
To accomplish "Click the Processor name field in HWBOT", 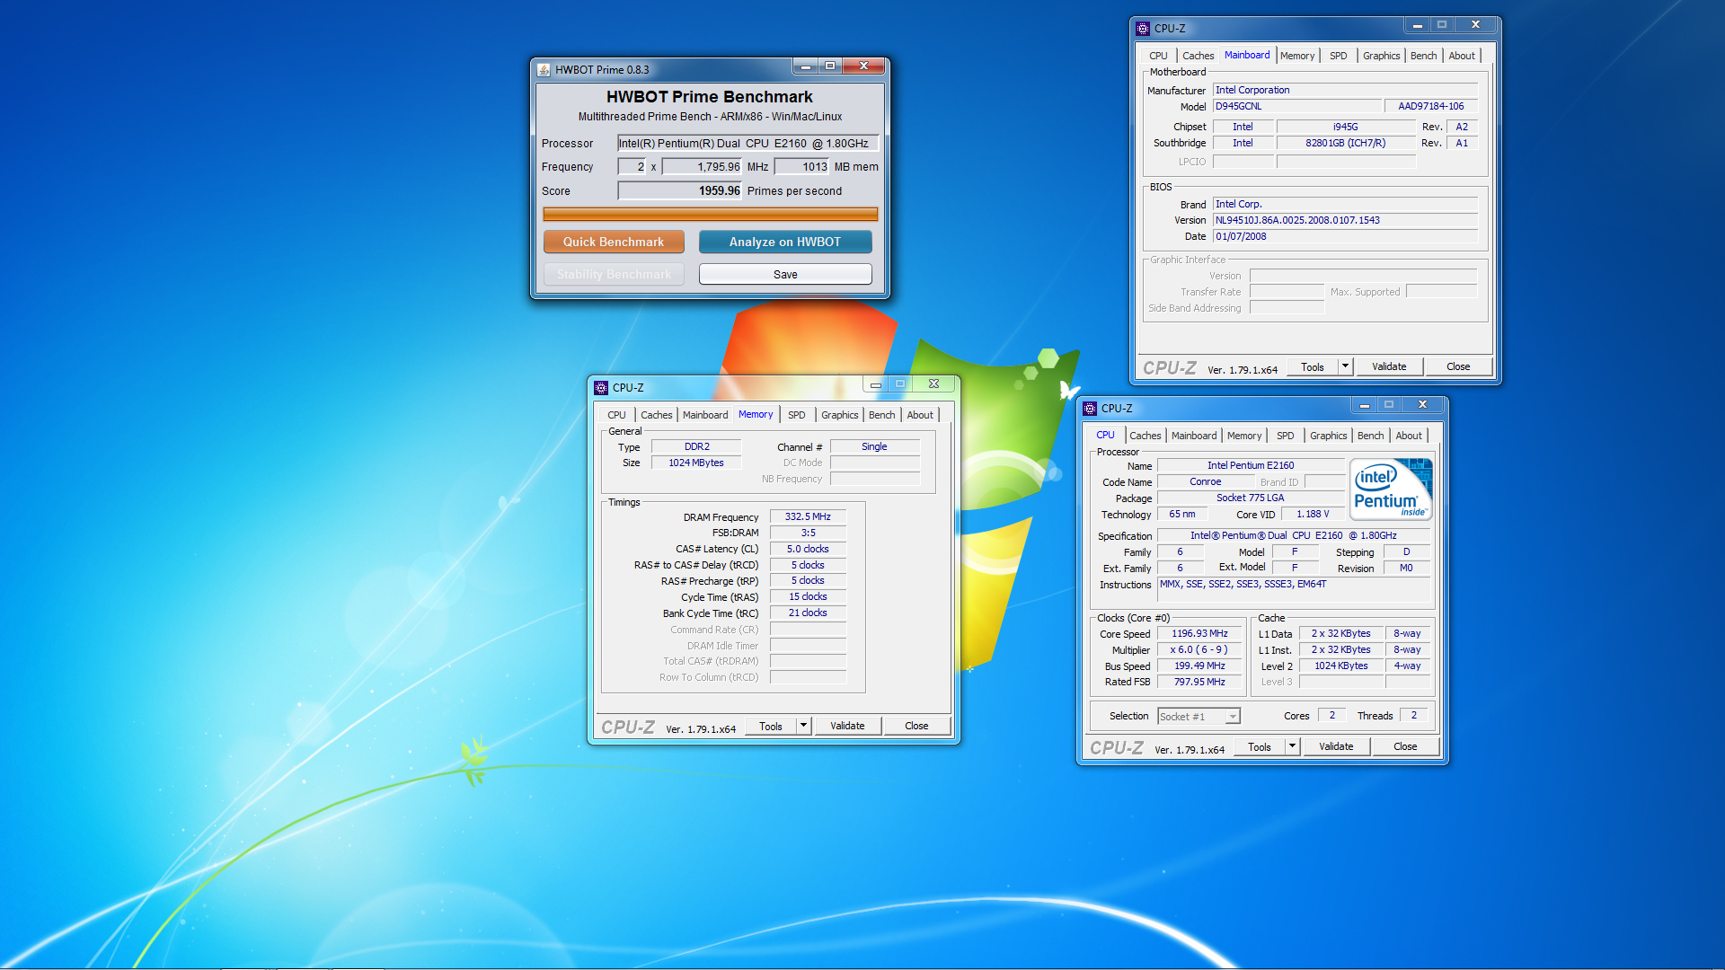I will pyautogui.click(x=747, y=143).
